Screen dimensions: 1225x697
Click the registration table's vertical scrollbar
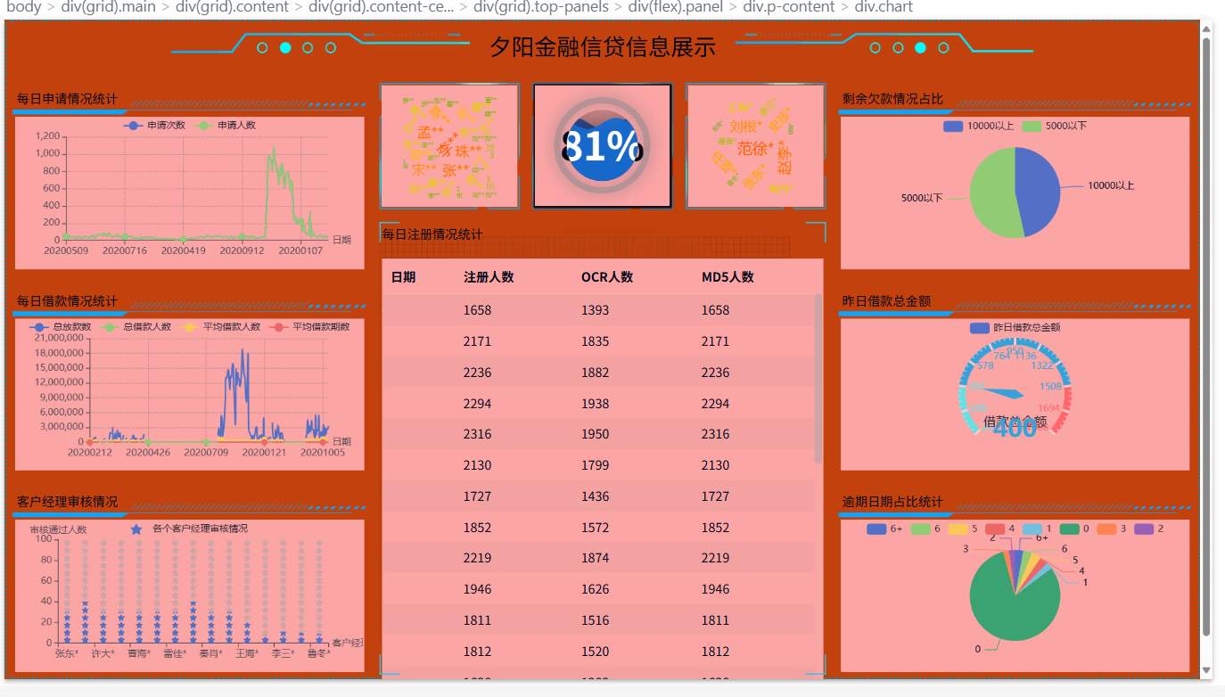tap(818, 379)
